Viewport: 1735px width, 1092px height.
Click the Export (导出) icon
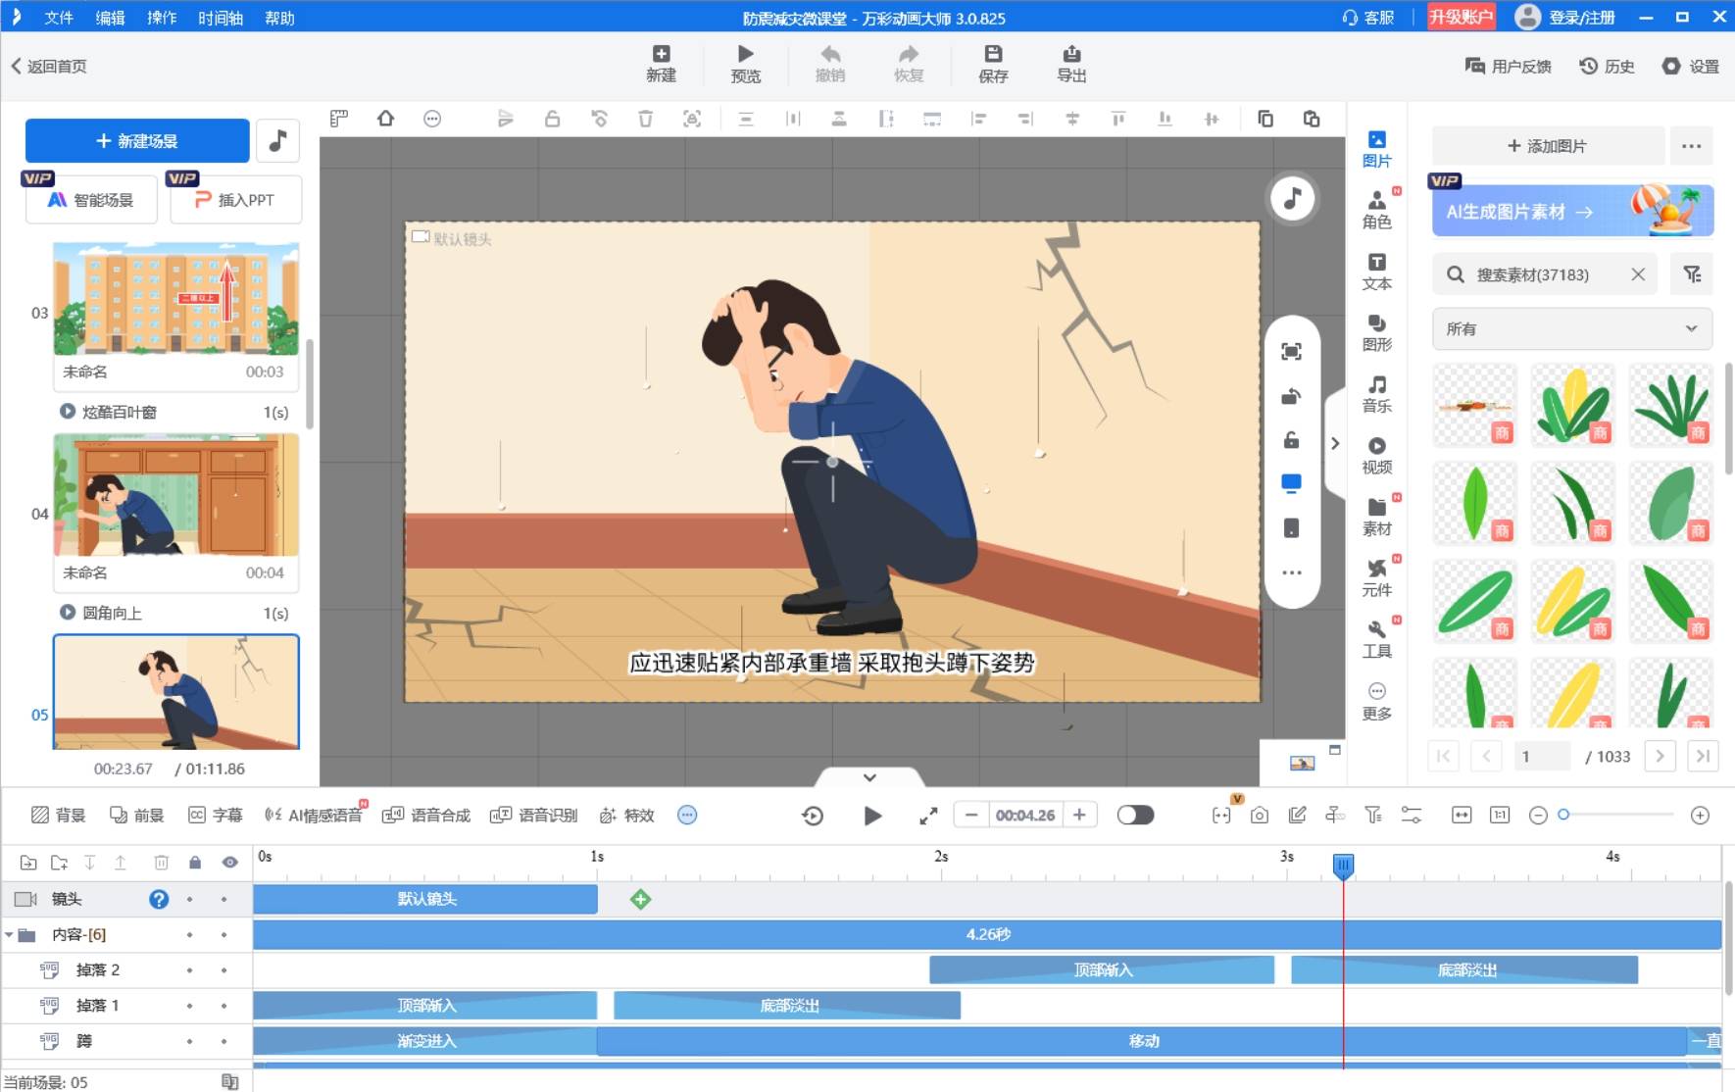click(1070, 63)
